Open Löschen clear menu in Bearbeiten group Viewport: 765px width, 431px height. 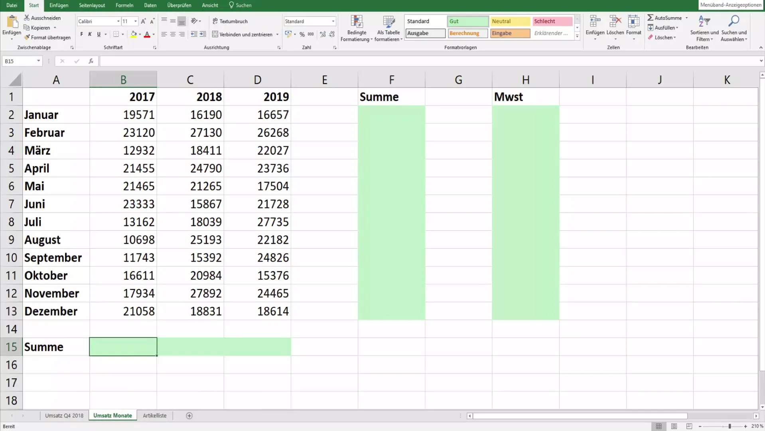point(662,38)
